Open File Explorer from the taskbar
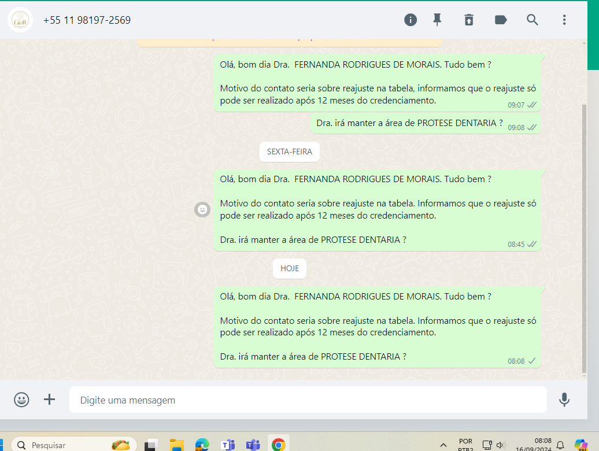This screenshot has height=451, width=599. (x=177, y=445)
